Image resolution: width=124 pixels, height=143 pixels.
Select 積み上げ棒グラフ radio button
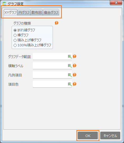pos(15,40)
